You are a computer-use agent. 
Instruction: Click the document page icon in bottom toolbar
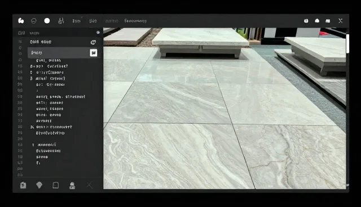click(55, 185)
